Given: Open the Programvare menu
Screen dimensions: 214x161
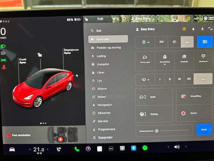Looking at the screenshot, I should tap(104, 129).
